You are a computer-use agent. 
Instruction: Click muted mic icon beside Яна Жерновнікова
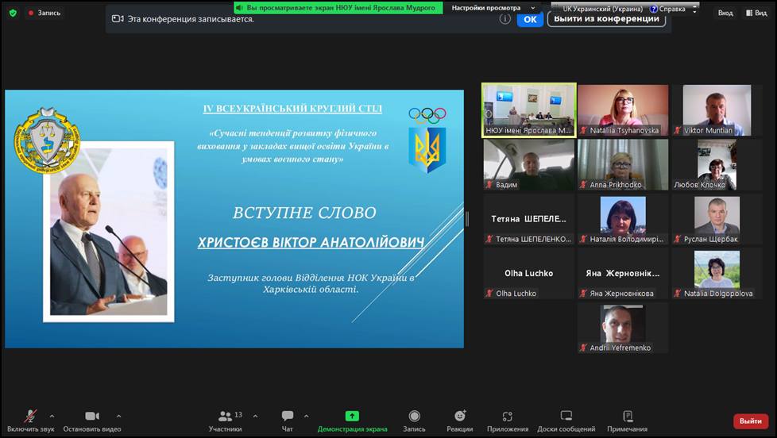(x=584, y=294)
